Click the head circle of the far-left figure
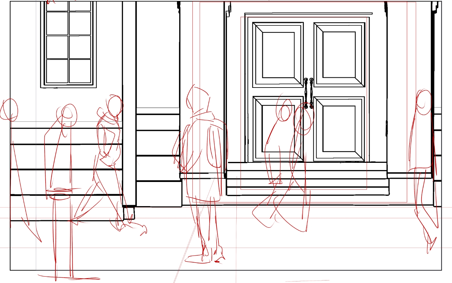452x283 pixels. [9, 110]
